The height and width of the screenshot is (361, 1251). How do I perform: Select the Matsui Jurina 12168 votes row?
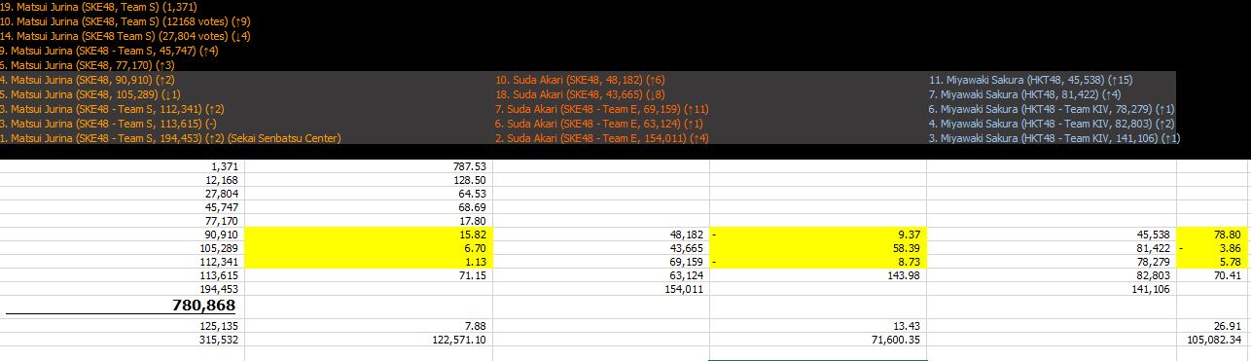click(x=125, y=21)
